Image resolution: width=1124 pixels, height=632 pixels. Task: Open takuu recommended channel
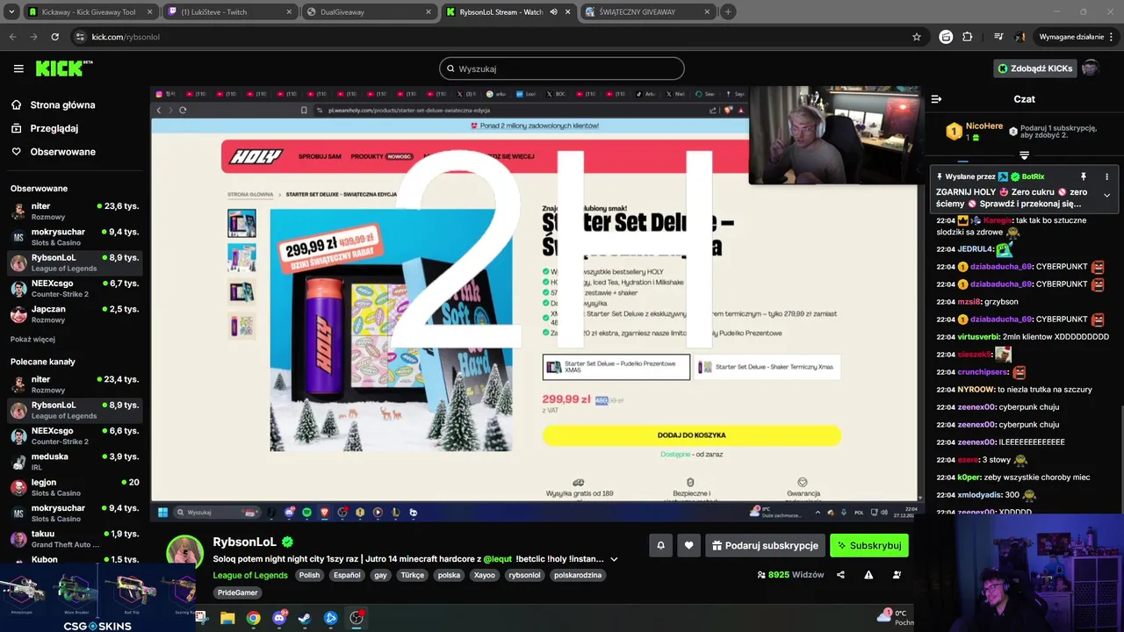click(75, 539)
